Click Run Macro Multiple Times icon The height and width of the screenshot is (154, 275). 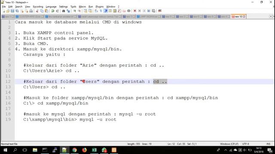pos(149,11)
